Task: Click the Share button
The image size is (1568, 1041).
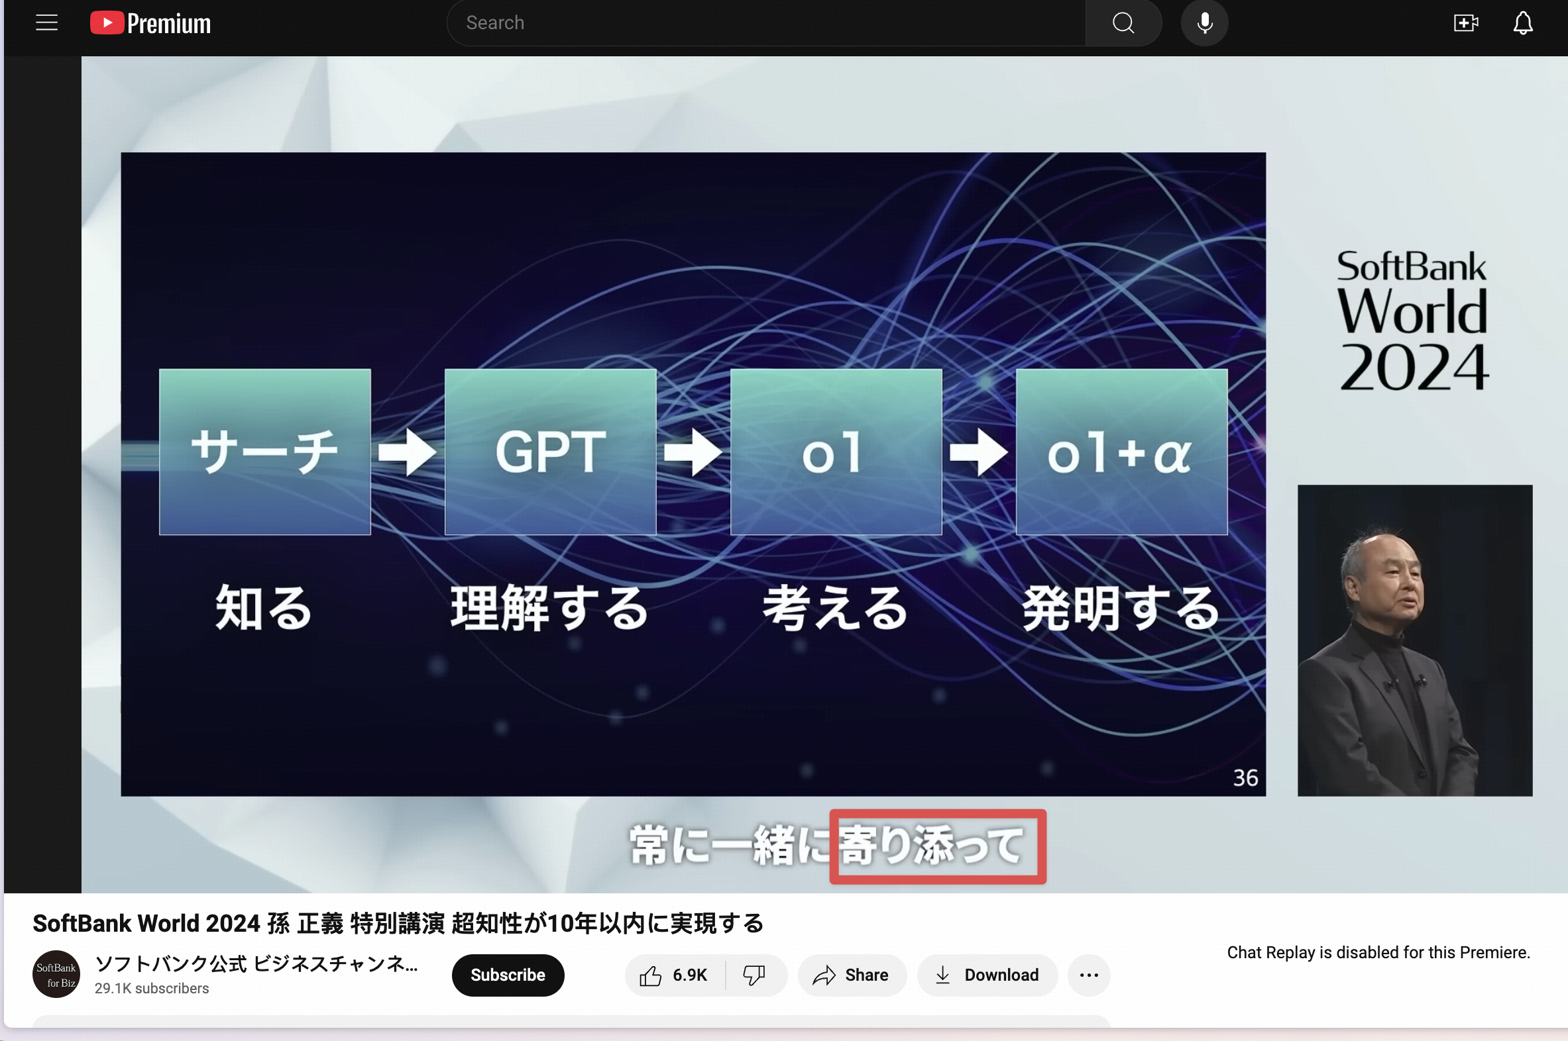Action: (x=852, y=975)
